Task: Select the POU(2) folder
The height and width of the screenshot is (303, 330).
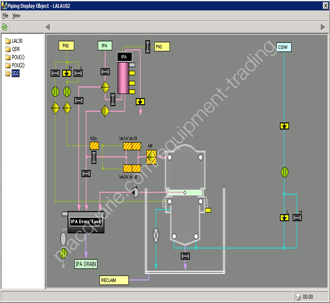Action: (x=15, y=65)
